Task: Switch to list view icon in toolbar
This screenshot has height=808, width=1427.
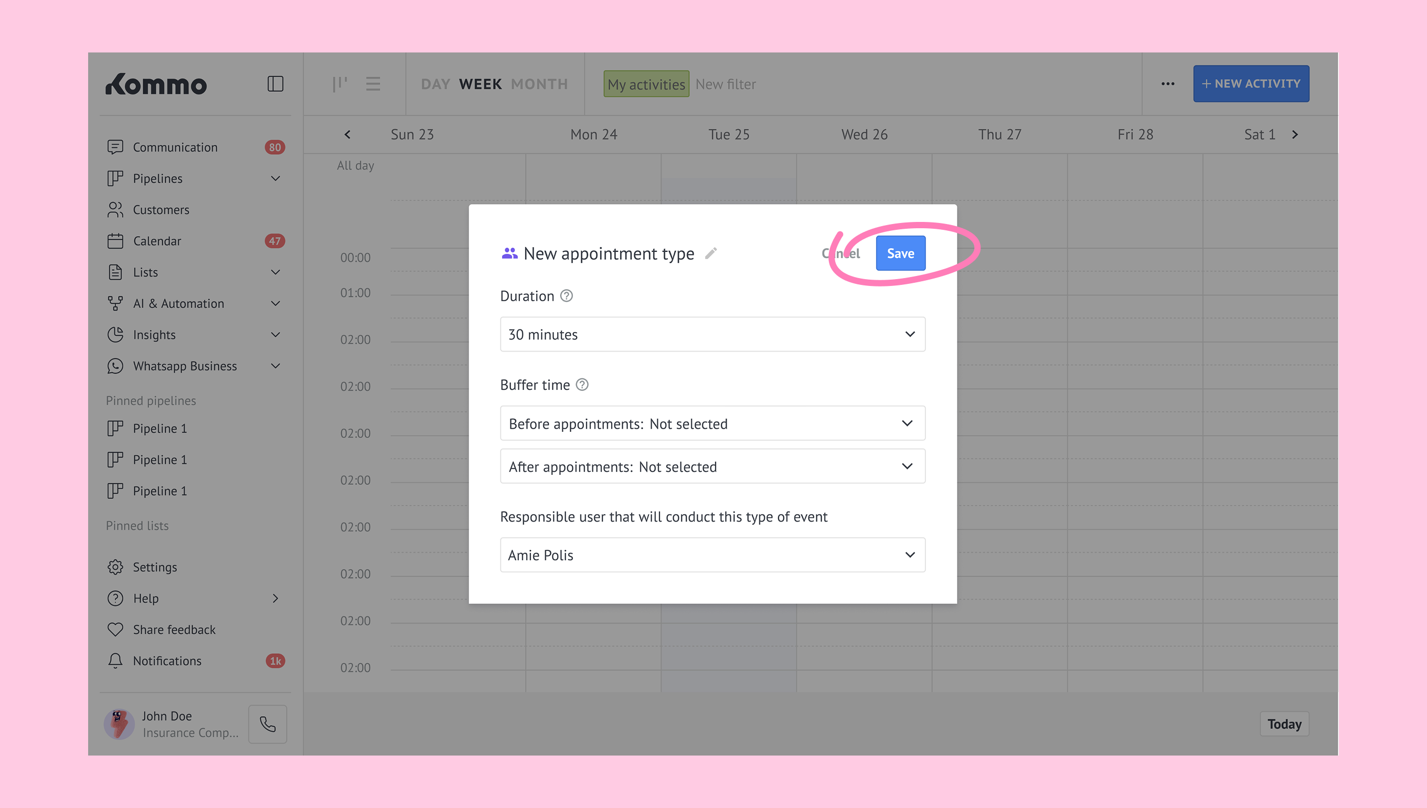Action: (x=373, y=84)
